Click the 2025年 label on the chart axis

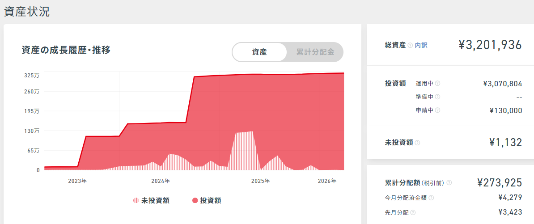coord(260,181)
